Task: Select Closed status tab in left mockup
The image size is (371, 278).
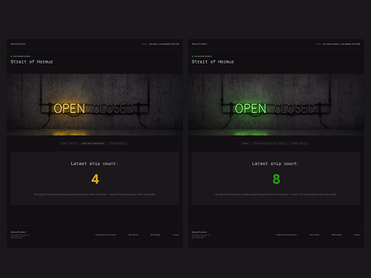Action: (x=118, y=143)
